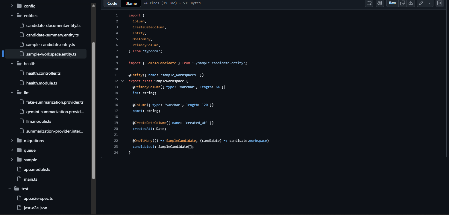Open main.ts file

(31, 179)
